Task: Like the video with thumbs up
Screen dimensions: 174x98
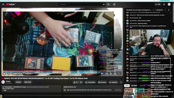Action: point(76,82)
